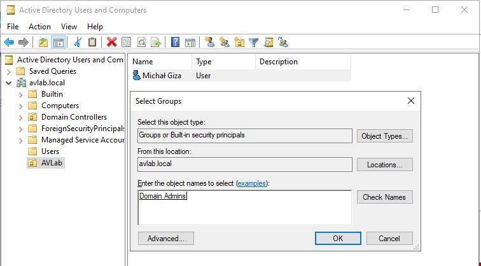This screenshot has height=266, width=481.
Task: Expand the Builtin container
Action: [x=20, y=94]
